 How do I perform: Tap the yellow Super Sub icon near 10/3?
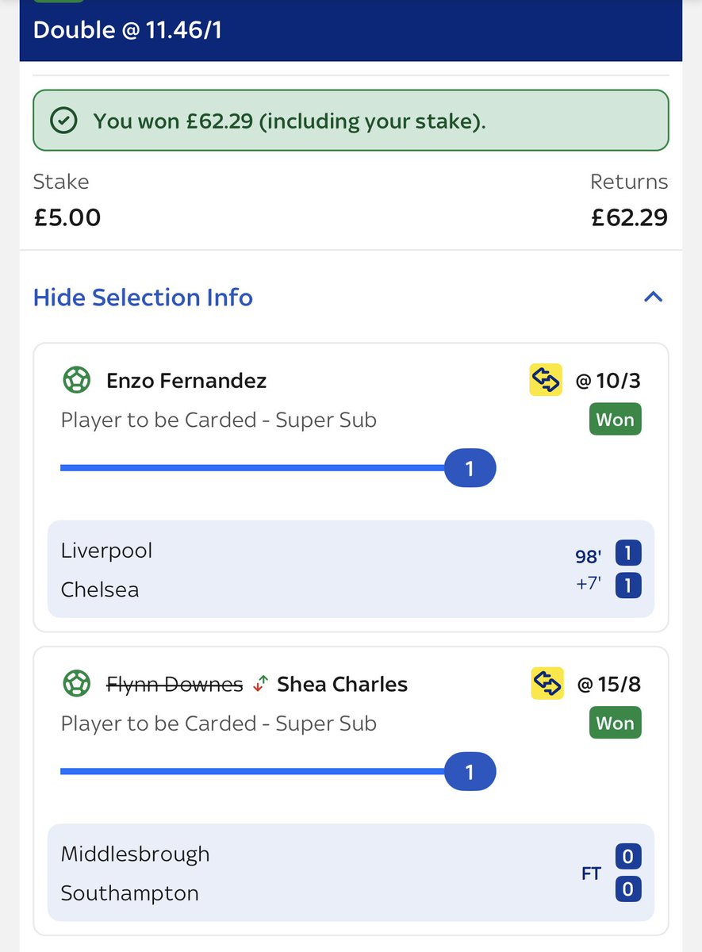pyautogui.click(x=546, y=380)
